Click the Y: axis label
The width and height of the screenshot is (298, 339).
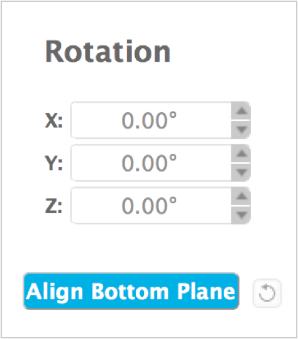(x=53, y=163)
